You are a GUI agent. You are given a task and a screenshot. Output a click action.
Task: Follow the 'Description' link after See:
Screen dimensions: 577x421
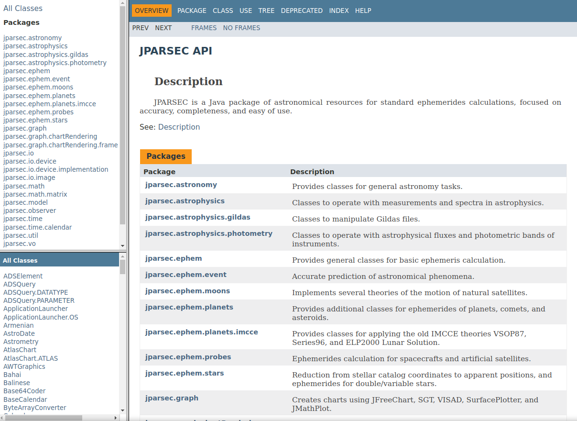179,127
